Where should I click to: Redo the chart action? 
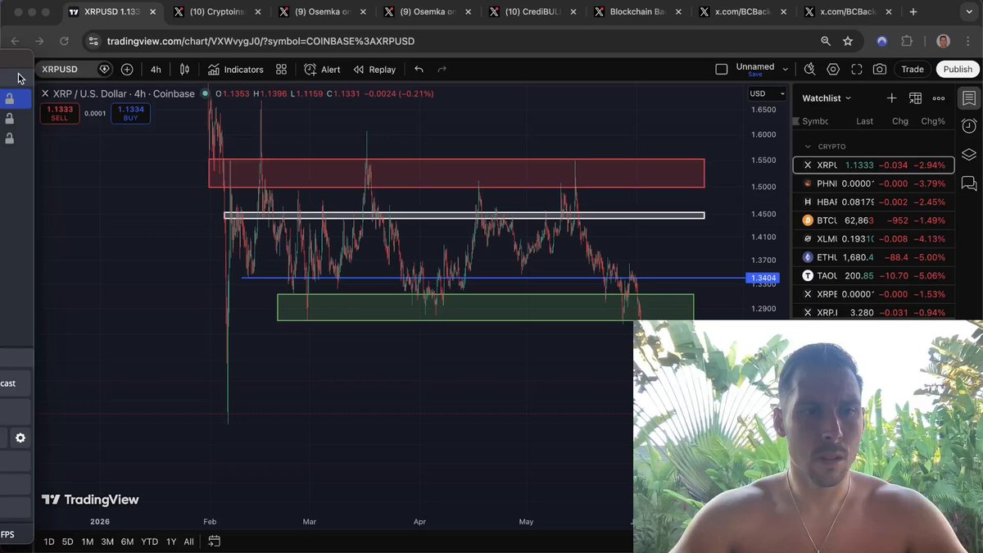(x=442, y=70)
